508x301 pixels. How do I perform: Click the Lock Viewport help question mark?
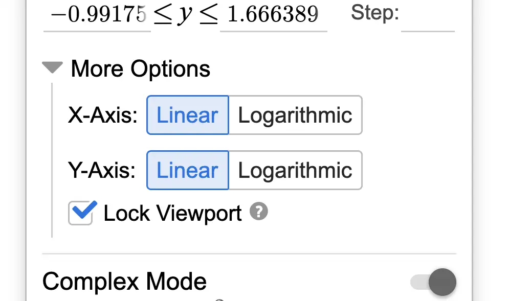(x=259, y=212)
